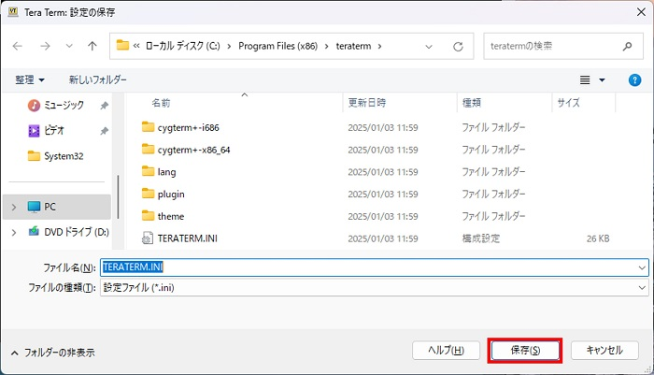Image resolution: width=654 pixels, height=375 pixels.
Task: Sort by the 名前 column header
Action: tap(161, 103)
